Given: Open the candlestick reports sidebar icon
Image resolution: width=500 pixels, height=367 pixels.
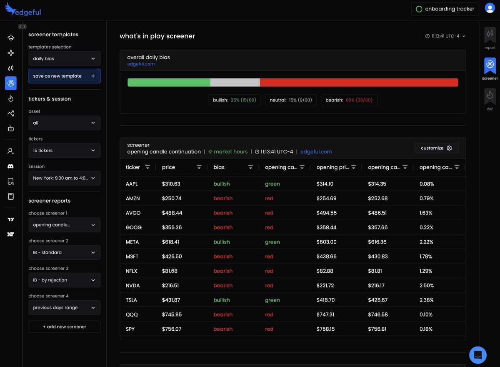Looking at the screenshot, I should (x=11, y=68).
